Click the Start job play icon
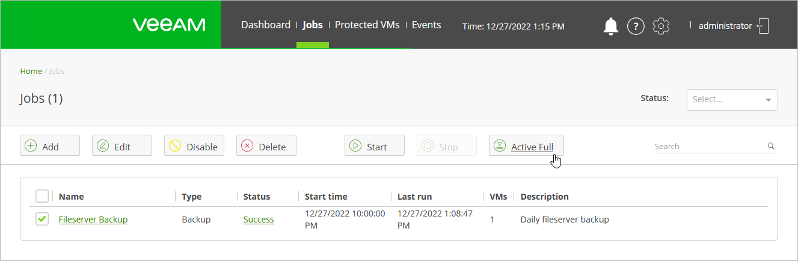The image size is (798, 261). [355, 146]
